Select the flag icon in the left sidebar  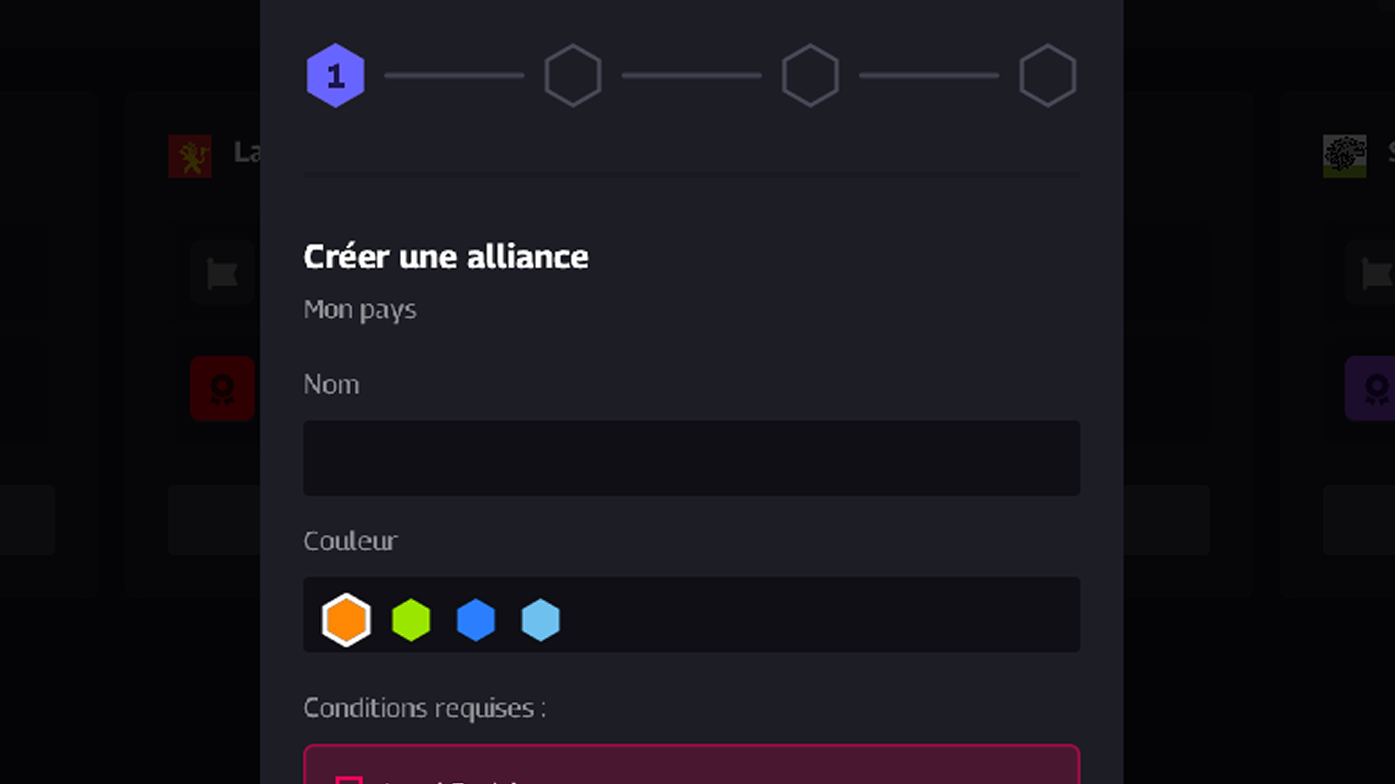pyautogui.click(x=222, y=274)
